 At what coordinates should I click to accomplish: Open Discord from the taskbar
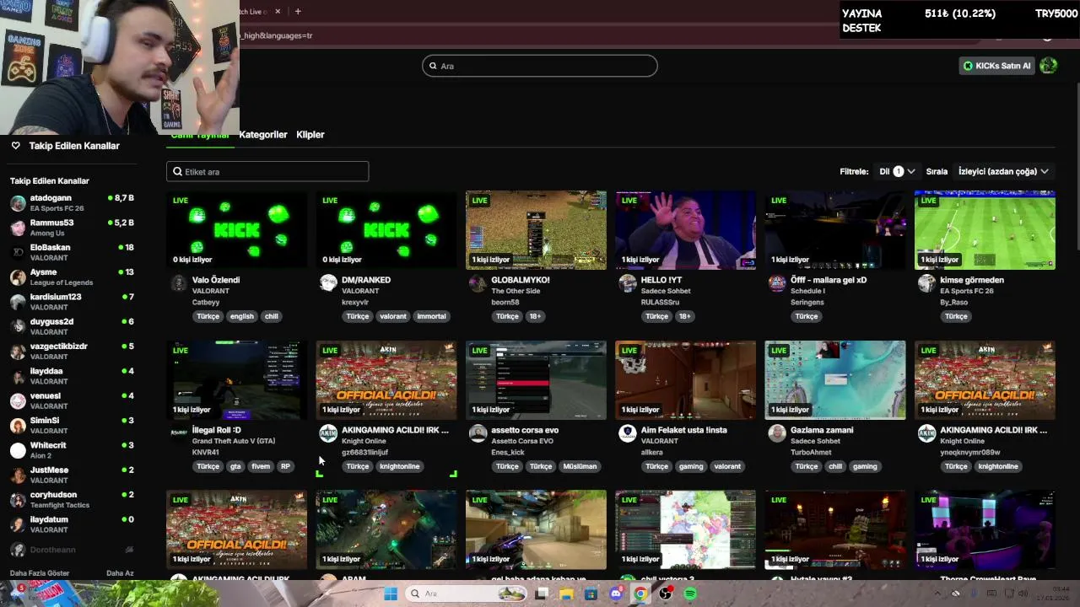616,594
